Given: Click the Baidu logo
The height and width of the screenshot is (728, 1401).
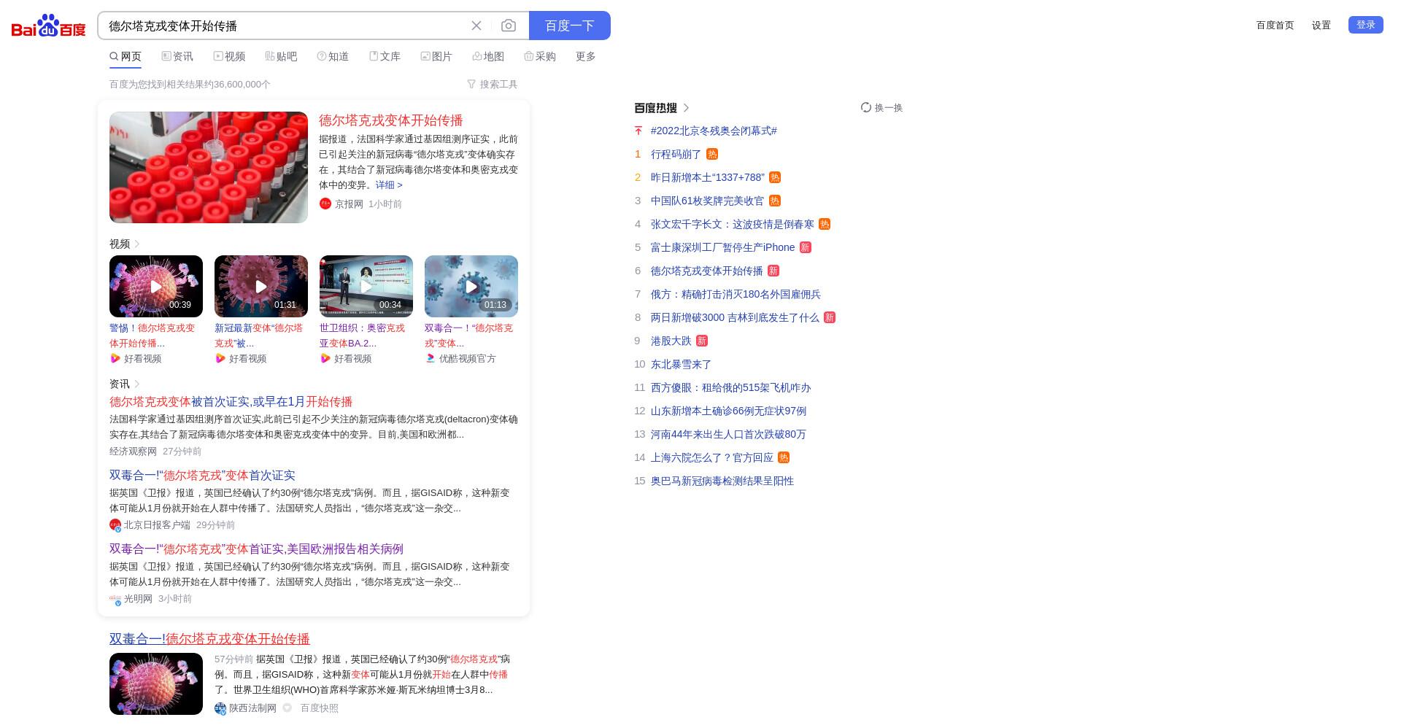Looking at the screenshot, I should point(49,26).
